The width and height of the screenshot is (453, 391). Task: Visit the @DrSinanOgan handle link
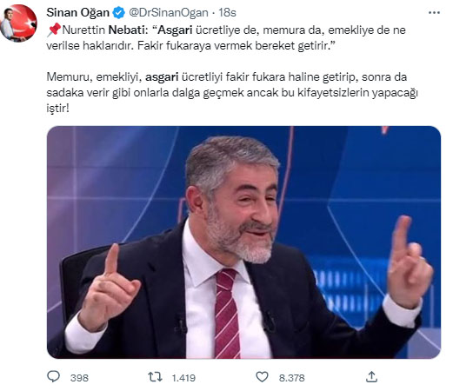pos(169,13)
